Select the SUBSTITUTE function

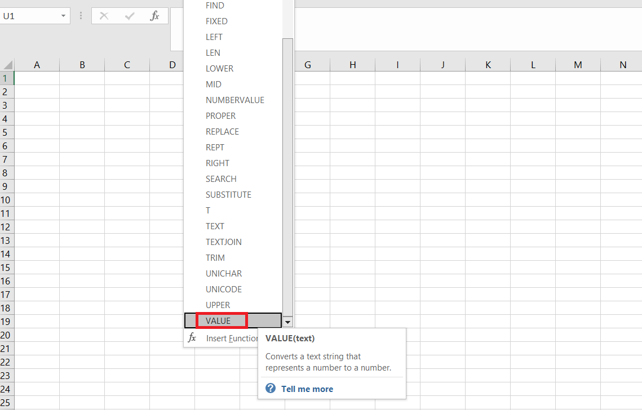pyautogui.click(x=228, y=194)
